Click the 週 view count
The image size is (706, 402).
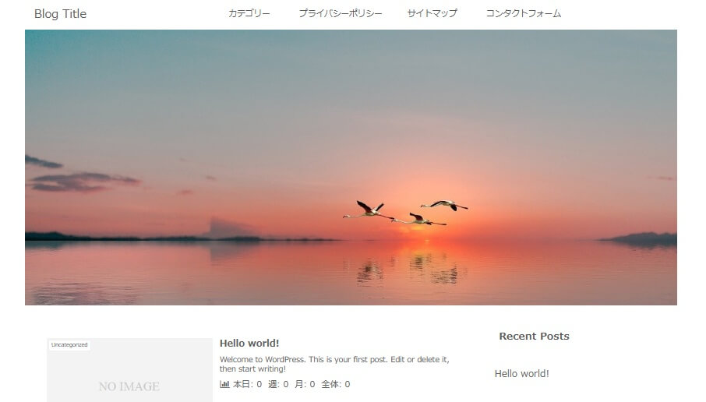tap(278, 384)
